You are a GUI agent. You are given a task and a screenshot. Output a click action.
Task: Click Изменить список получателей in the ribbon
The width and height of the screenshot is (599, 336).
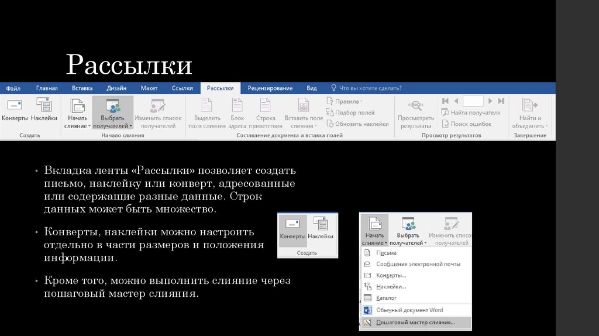pos(158,113)
